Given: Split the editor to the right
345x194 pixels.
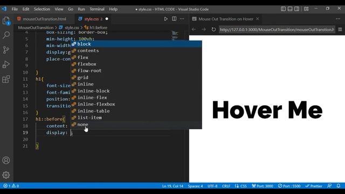Looking at the screenshot, I should (174, 19).
